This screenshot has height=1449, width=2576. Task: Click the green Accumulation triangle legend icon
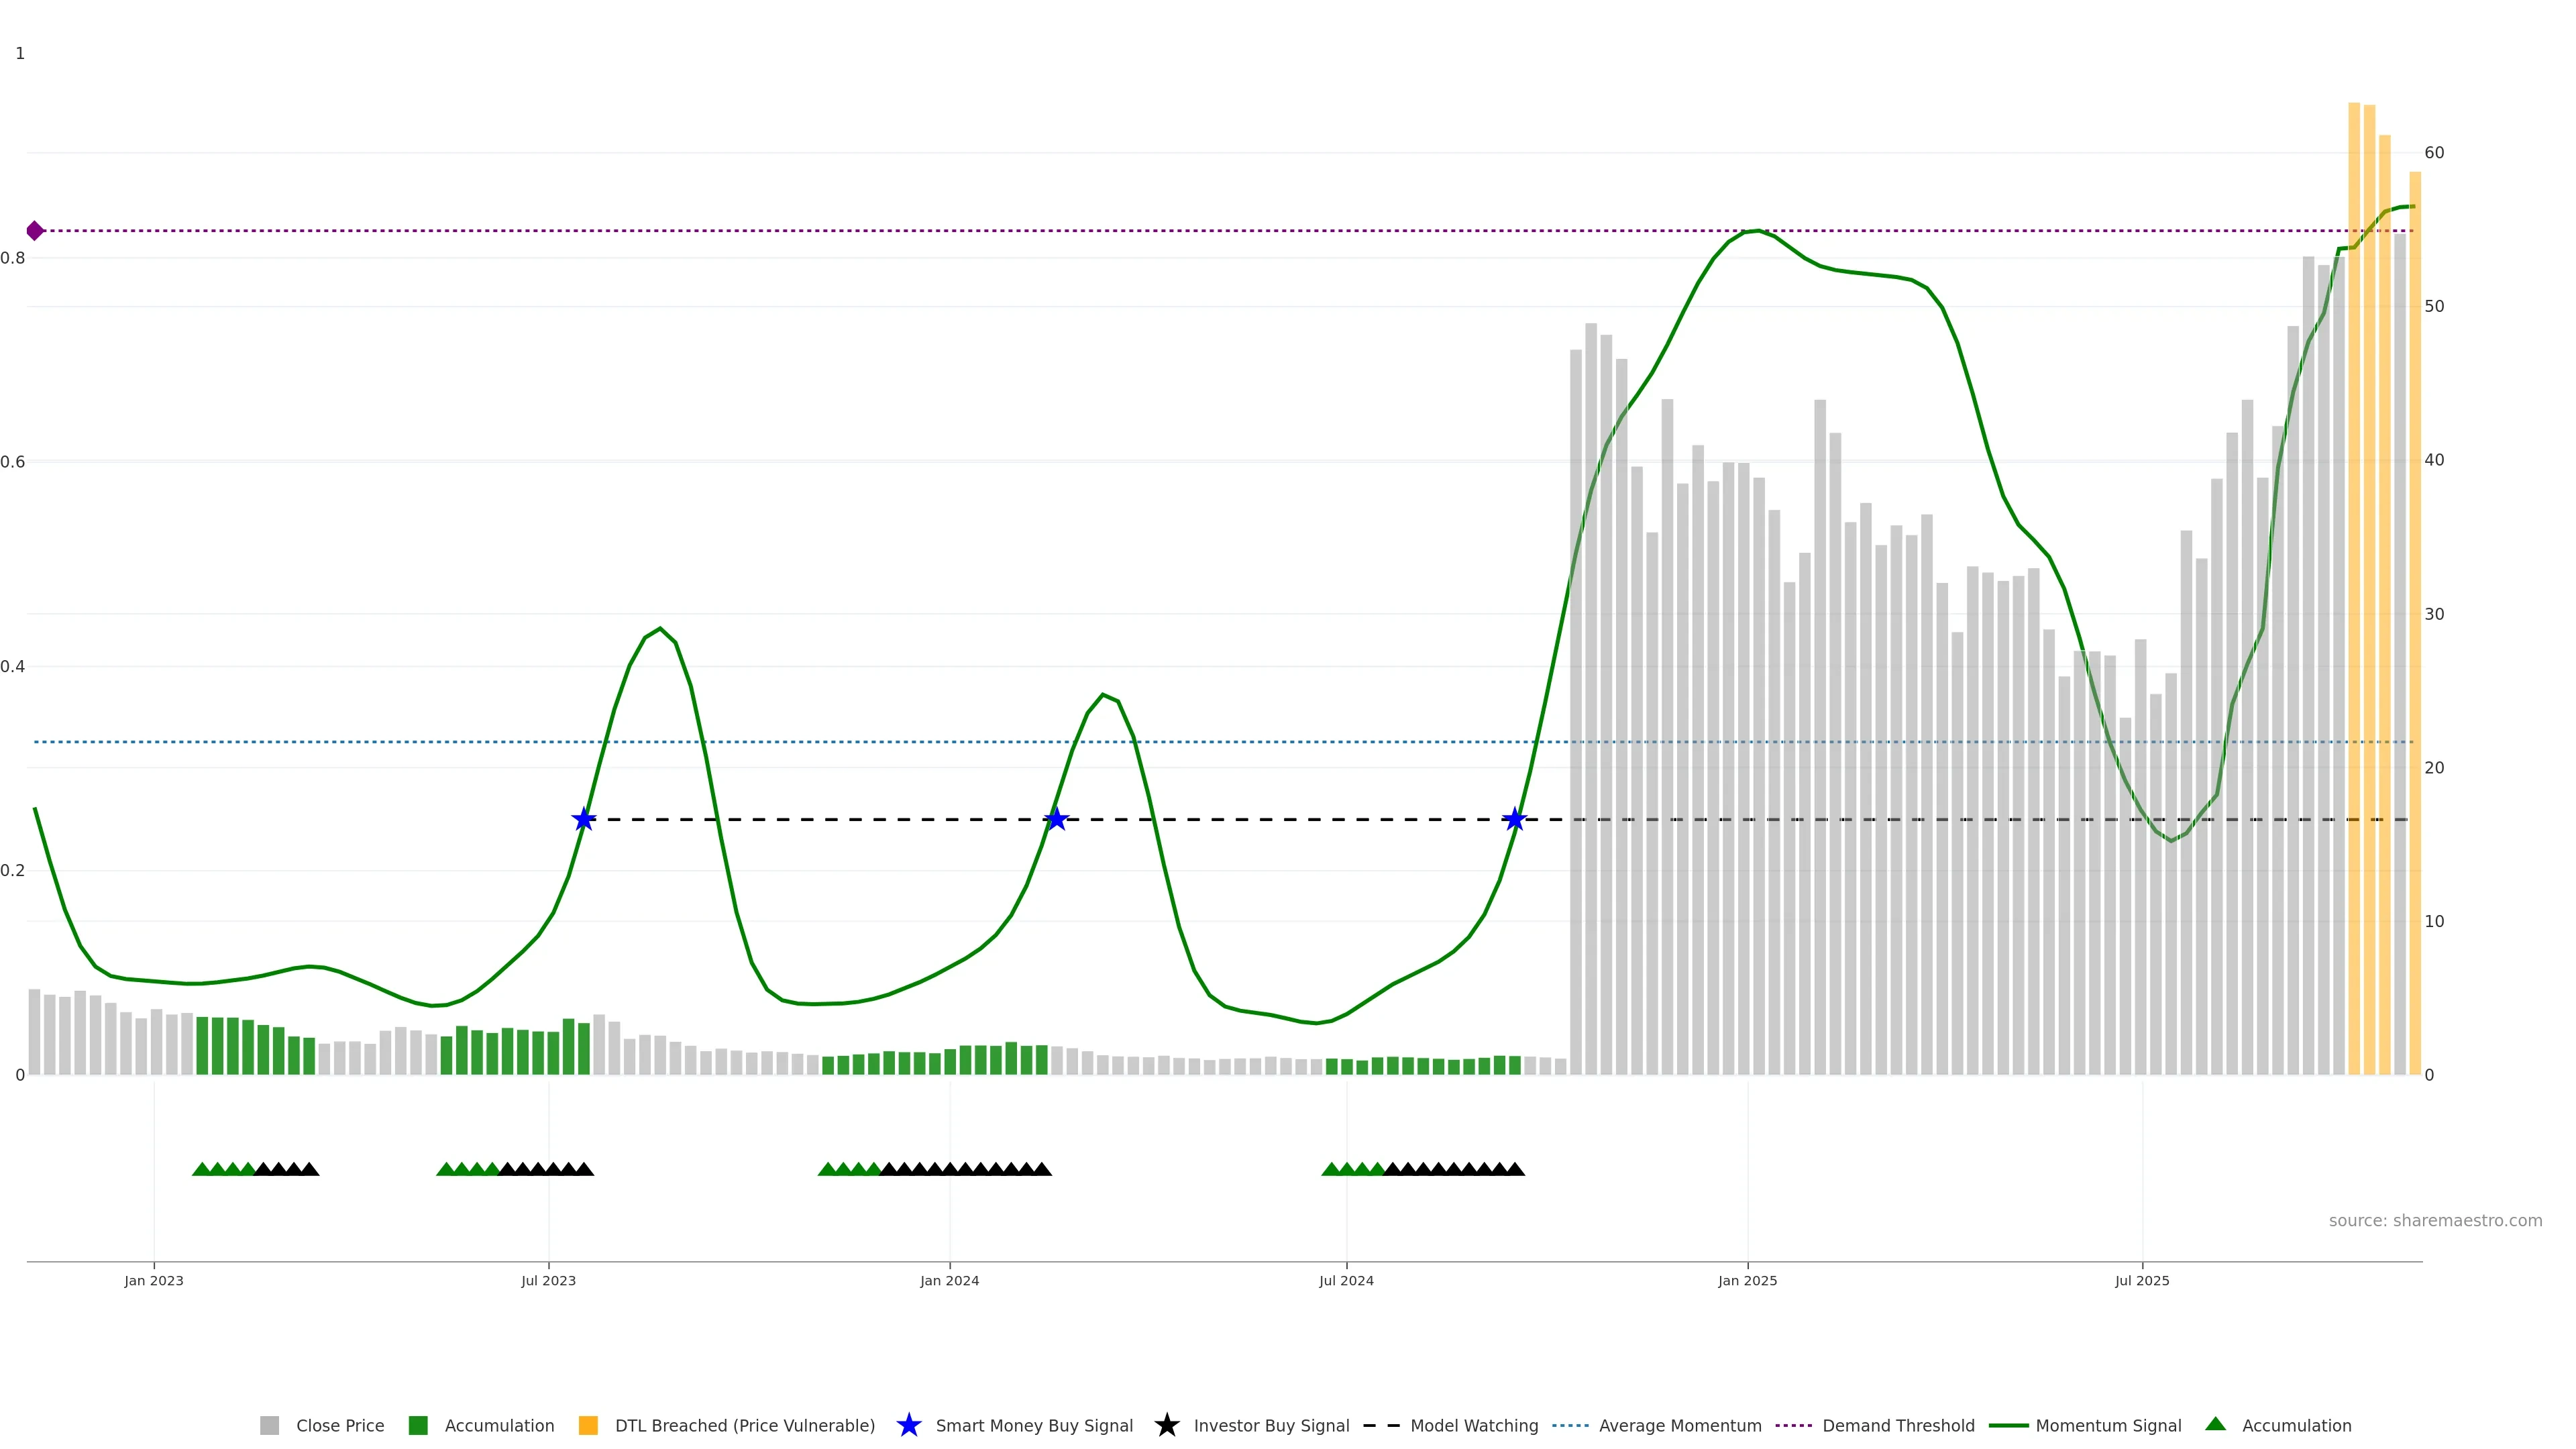2215,1424
